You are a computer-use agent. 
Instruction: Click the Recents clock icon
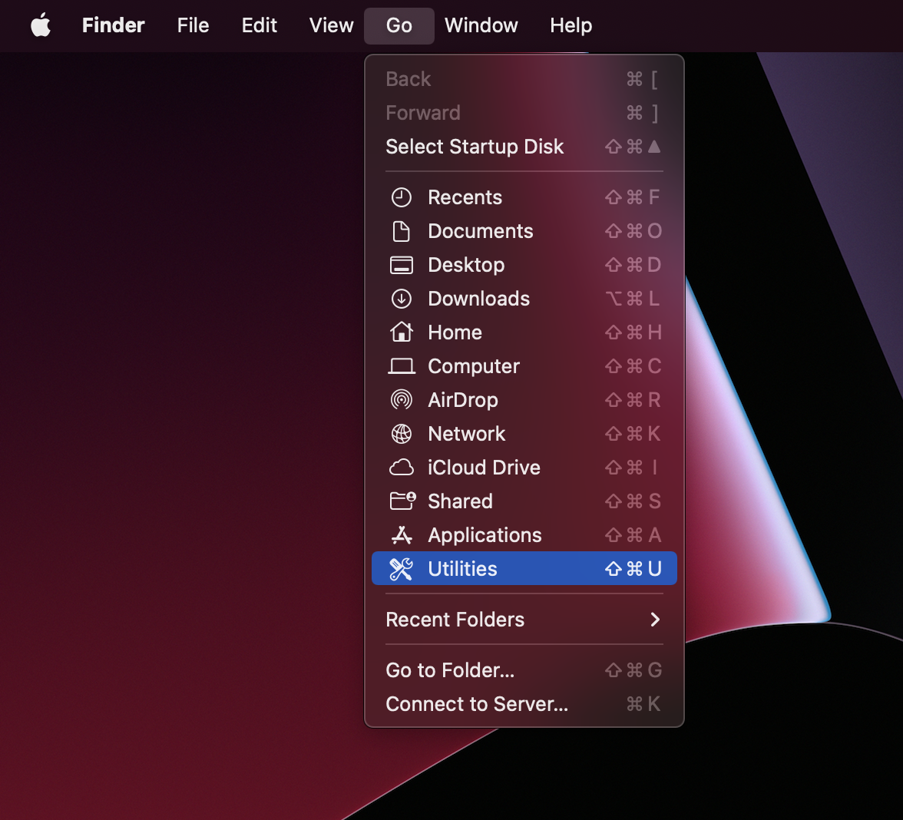click(x=402, y=197)
